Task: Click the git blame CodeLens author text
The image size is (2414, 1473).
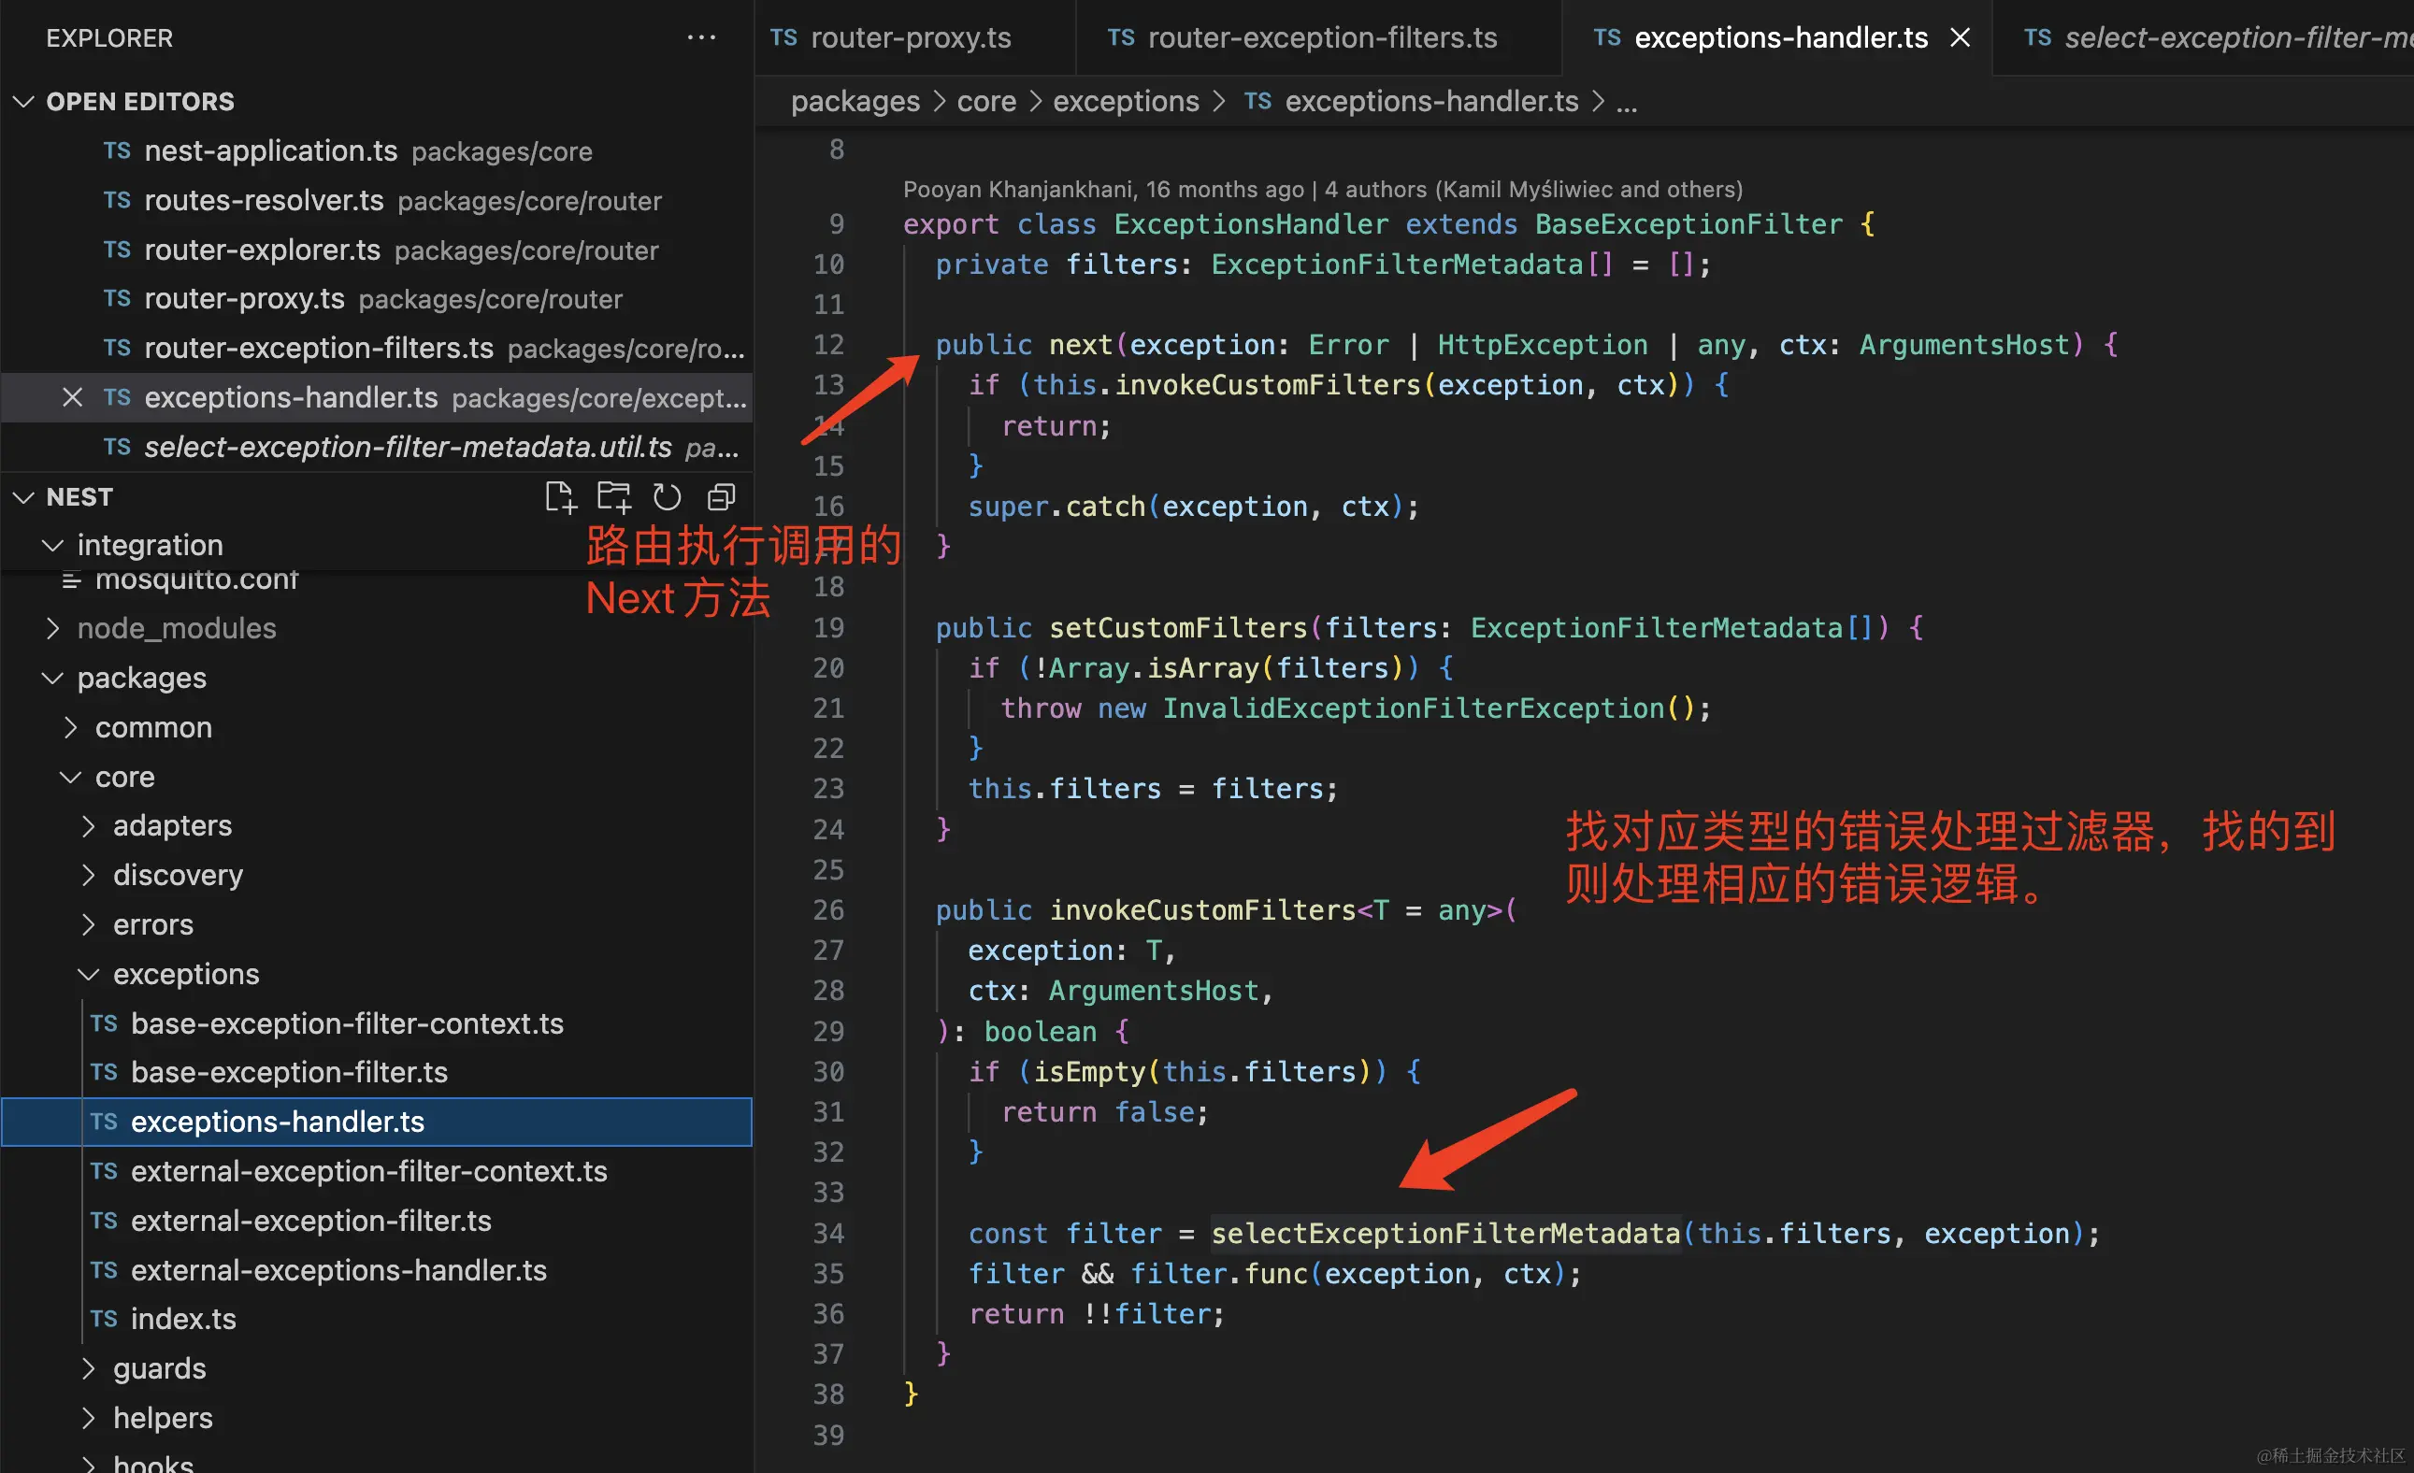Action: point(1323,189)
